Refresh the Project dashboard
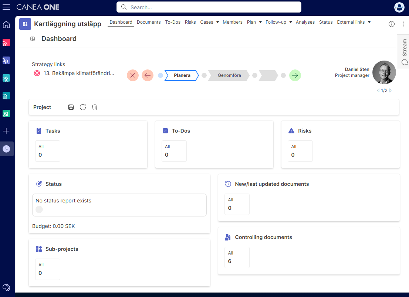Viewport: 409px width, 297px height. (83, 107)
